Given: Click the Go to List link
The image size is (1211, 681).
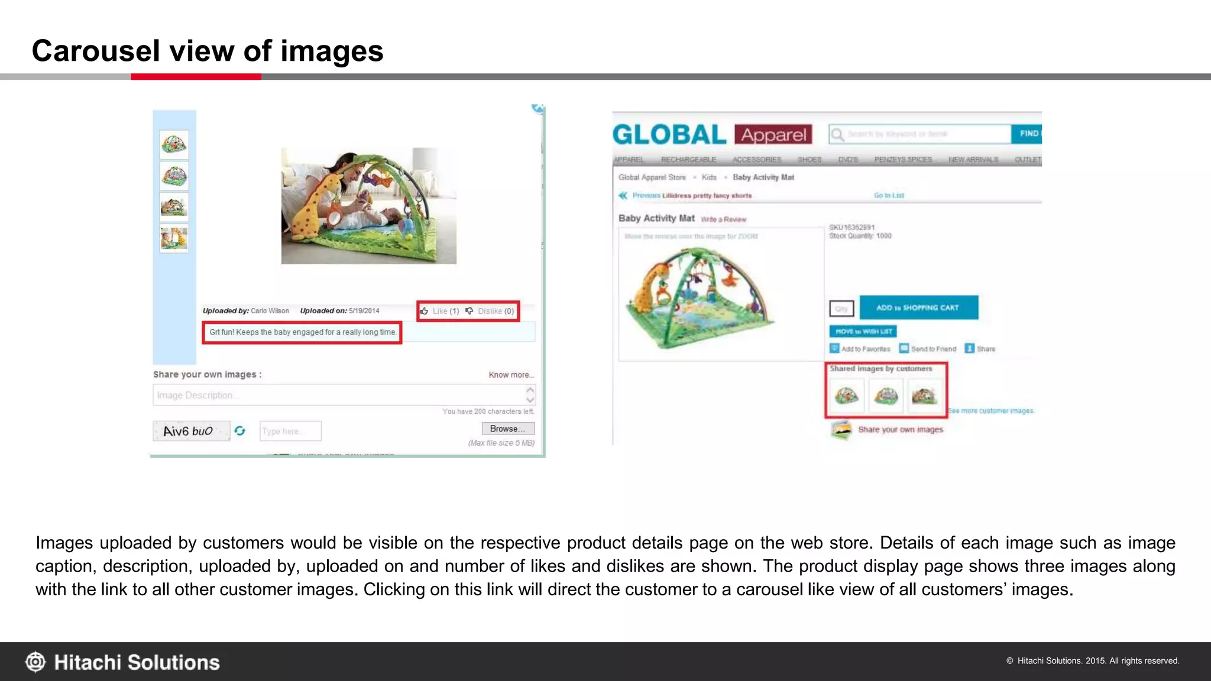Looking at the screenshot, I should coord(889,196).
